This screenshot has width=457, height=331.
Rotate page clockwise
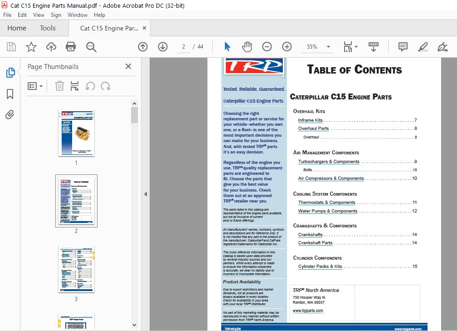coord(106,86)
